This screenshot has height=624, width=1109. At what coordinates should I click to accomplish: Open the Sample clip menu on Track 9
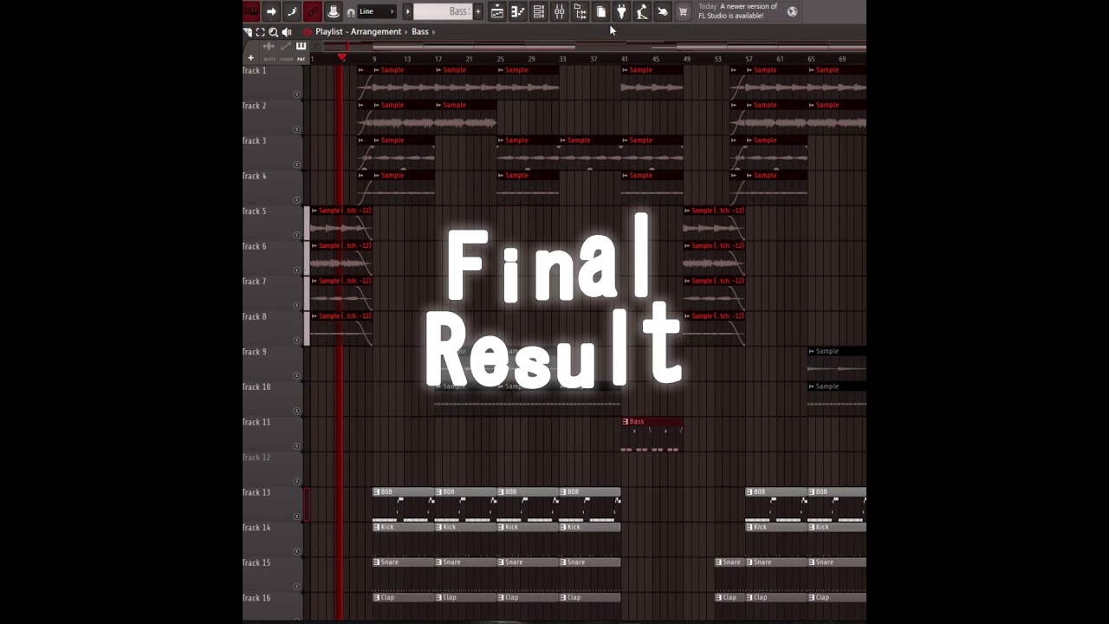coord(812,351)
